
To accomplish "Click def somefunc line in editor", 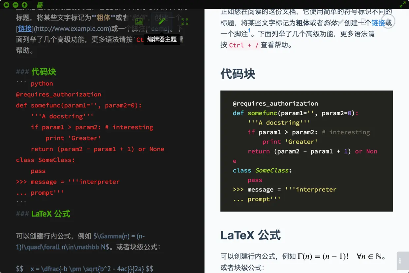I will click(x=79, y=105).
